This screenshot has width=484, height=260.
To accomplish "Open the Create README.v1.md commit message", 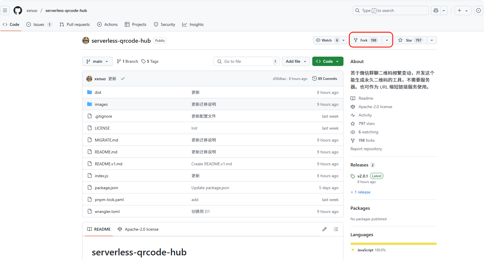I will (x=211, y=164).
